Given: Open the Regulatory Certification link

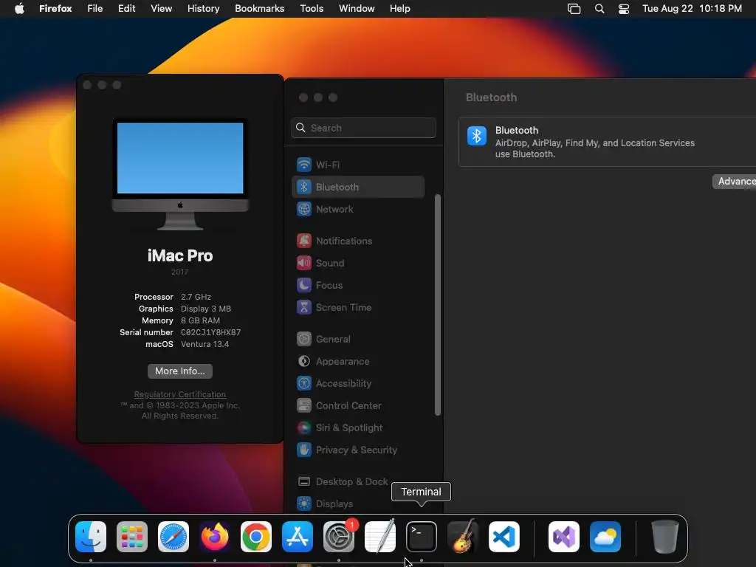Looking at the screenshot, I should (180, 394).
